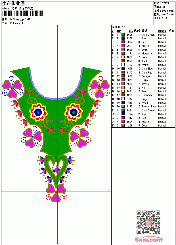Click the white swatch in row 9
176x245 pixels.
[x=123, y=65]
